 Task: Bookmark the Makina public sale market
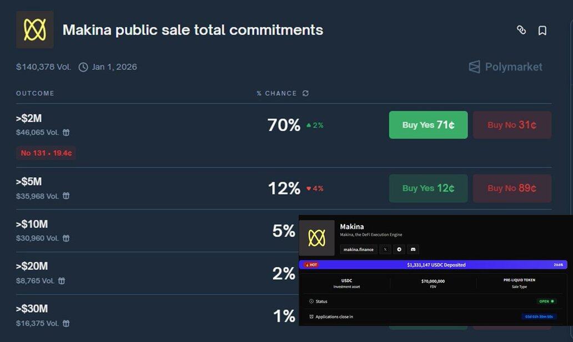[x=542, y=30]
